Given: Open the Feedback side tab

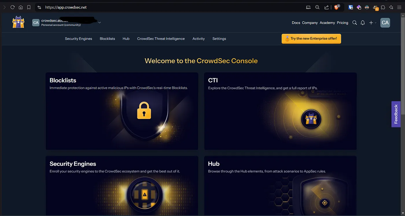Looking at the screenshot, I should click(x=396, y=114).
